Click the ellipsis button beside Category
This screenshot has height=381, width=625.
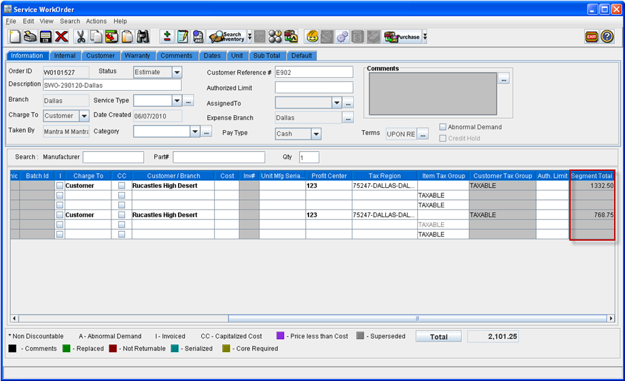point(206,132)
